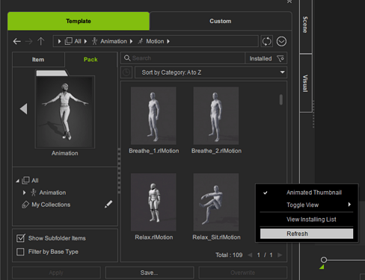
Task: Go to previous page arrow in pager
Action: click(250, 255)
